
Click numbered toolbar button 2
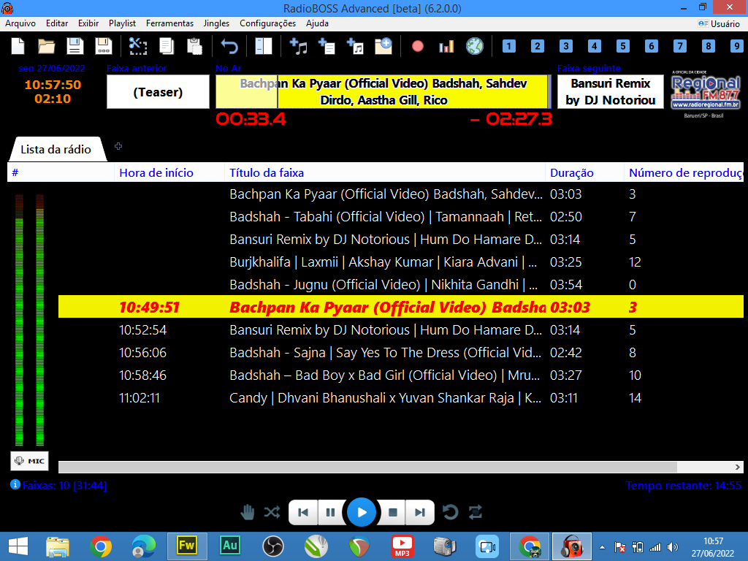[x=538, y=46]
